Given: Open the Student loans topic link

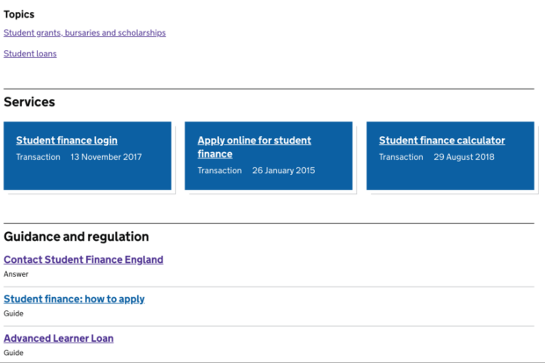Looking at the screenshot, I should (x=30, y=54).
